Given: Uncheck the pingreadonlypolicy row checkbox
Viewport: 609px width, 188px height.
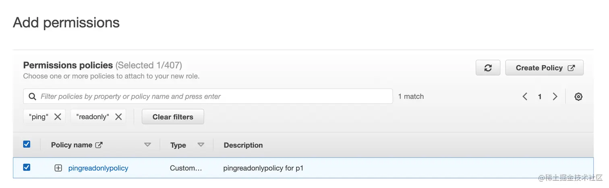Looking at the screenshot, I should 27,167.
